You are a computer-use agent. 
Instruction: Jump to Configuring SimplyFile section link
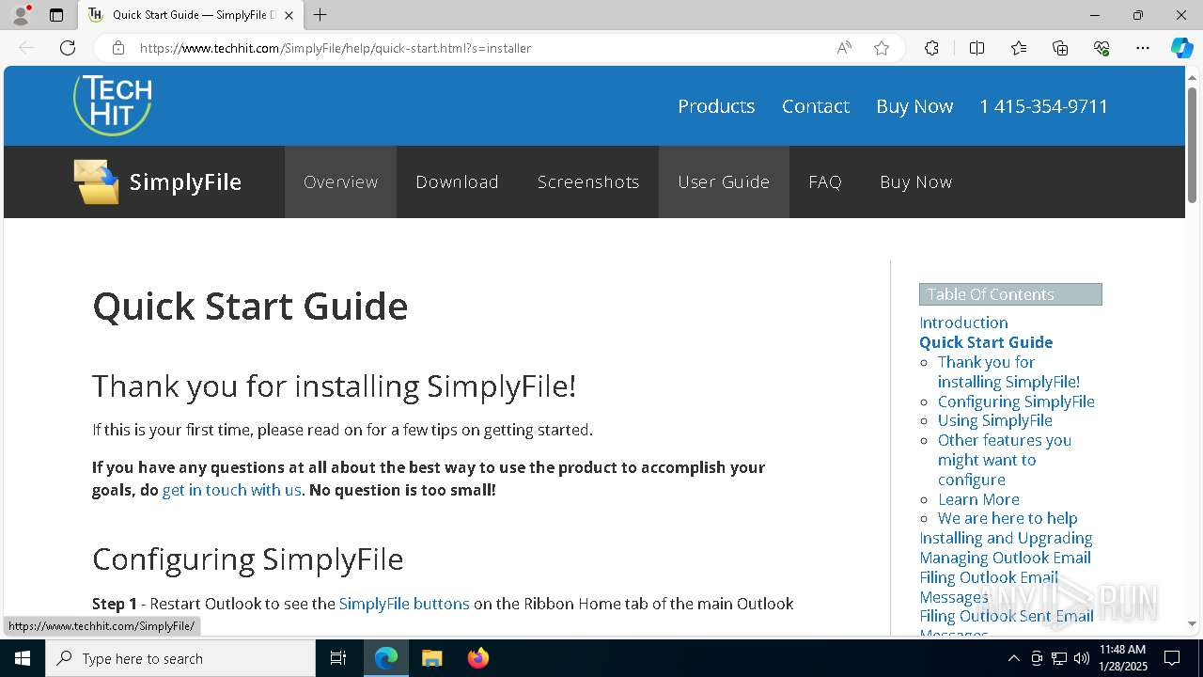tap(1016, 401)
